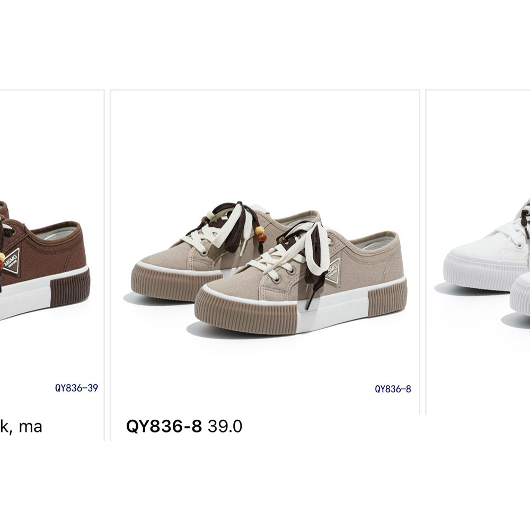Click the blue QY836-39 code label
Viewport: 530px width, 530px height.
point(76,388)
